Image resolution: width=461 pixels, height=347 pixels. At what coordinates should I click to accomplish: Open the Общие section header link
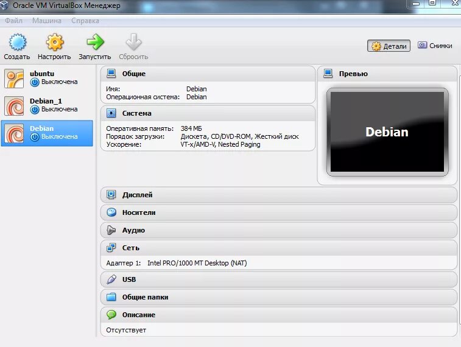pyautogui.click(x=134, y=74)
